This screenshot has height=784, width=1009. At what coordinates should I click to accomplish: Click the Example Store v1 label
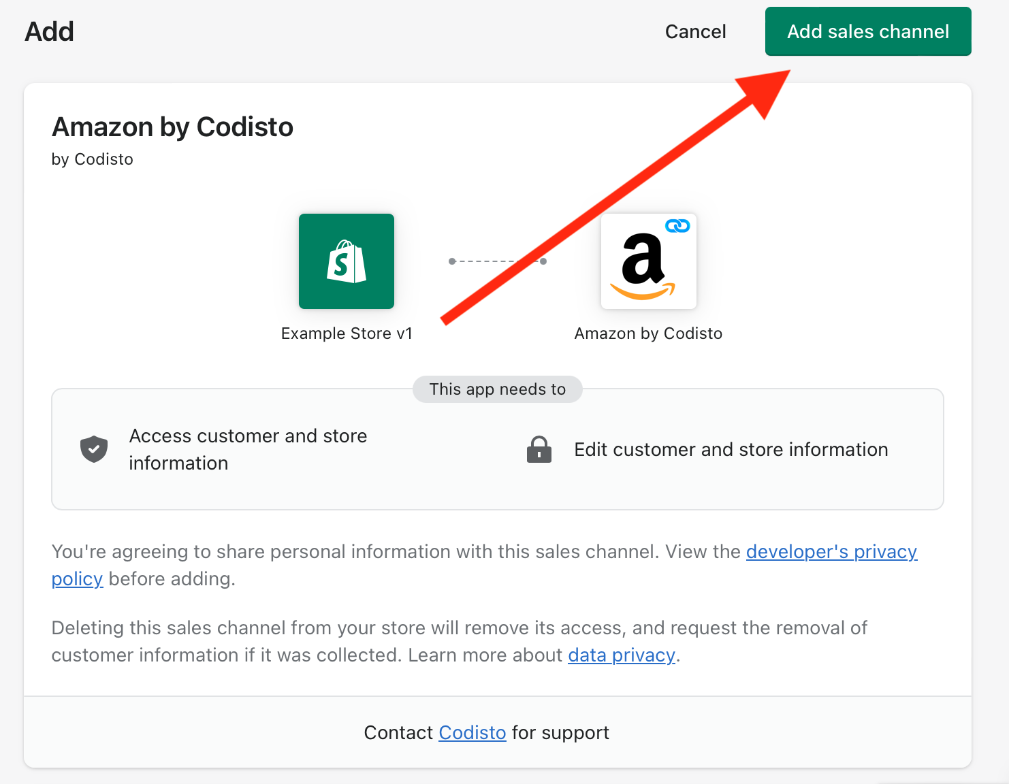[x=347, y=333]
